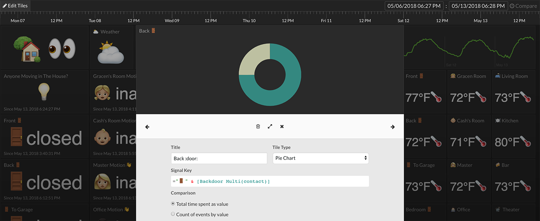Click the start date field 05/06/2018

[x=414, y=6]
